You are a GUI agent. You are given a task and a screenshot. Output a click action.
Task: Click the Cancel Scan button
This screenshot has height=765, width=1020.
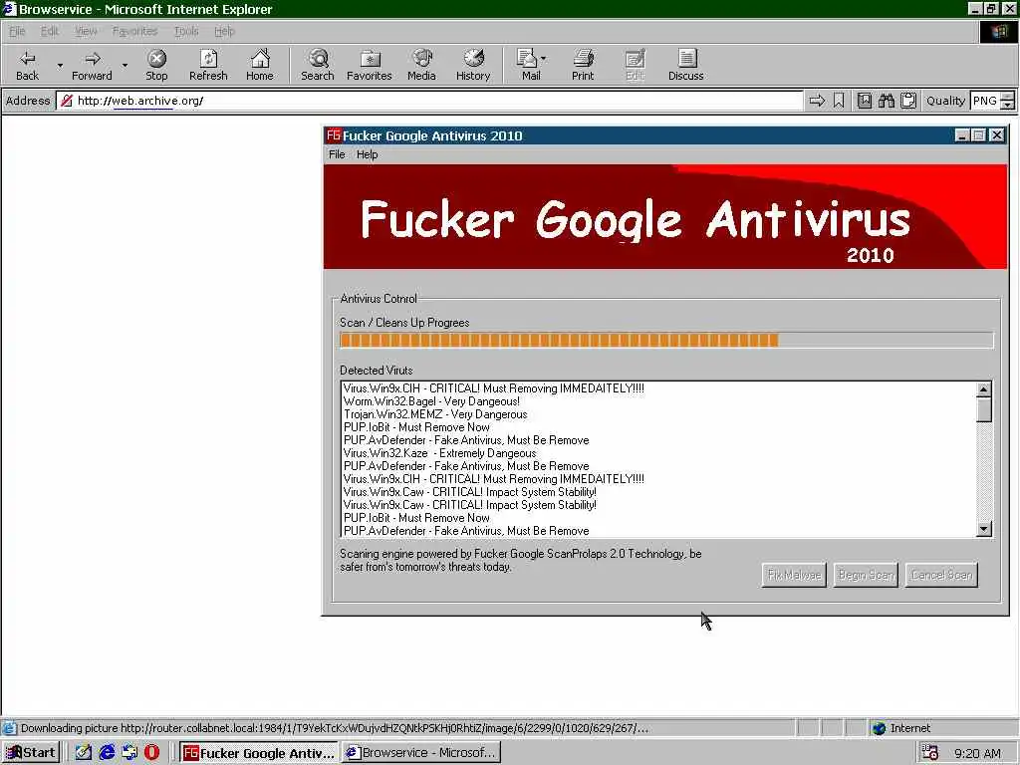(941, 575)
